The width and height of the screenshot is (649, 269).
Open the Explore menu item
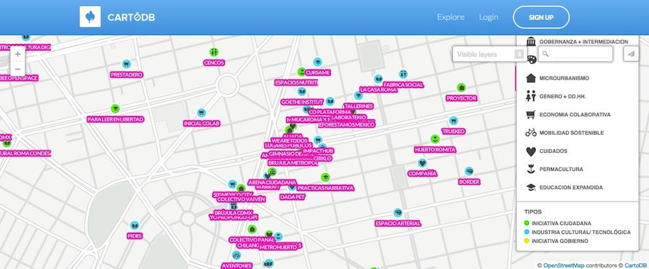(450, 18)
